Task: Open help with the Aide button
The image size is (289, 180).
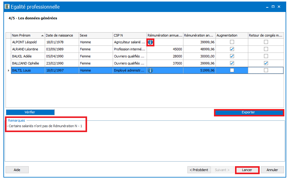Action: (x=17, y=170)
